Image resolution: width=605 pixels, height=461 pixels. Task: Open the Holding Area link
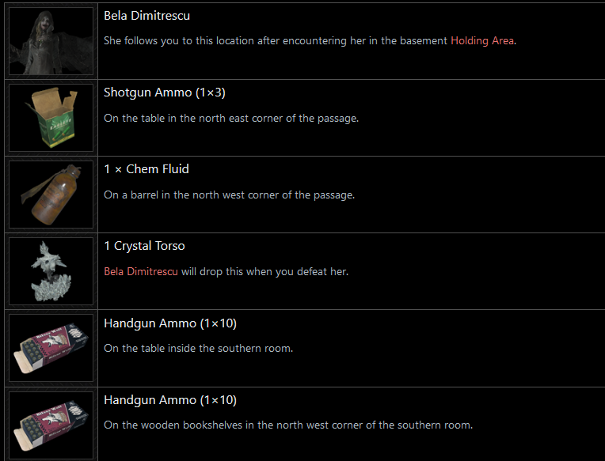[482, 41]
